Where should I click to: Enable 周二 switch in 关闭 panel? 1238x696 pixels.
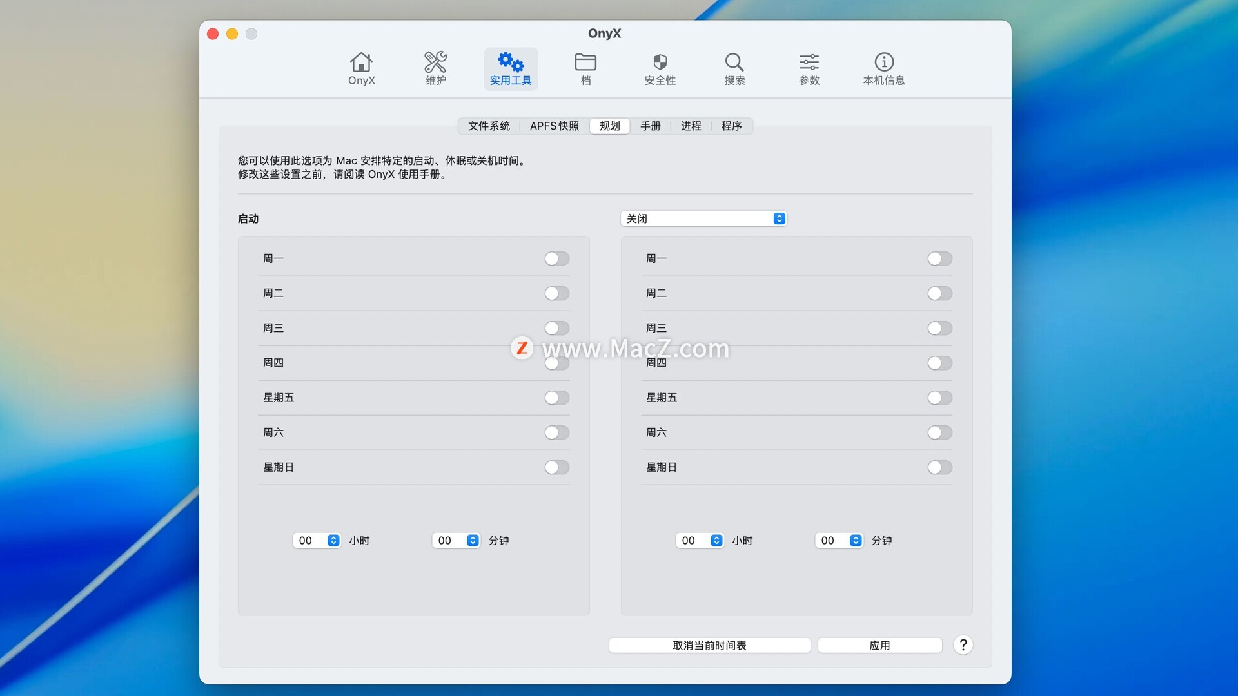[940, 293]
